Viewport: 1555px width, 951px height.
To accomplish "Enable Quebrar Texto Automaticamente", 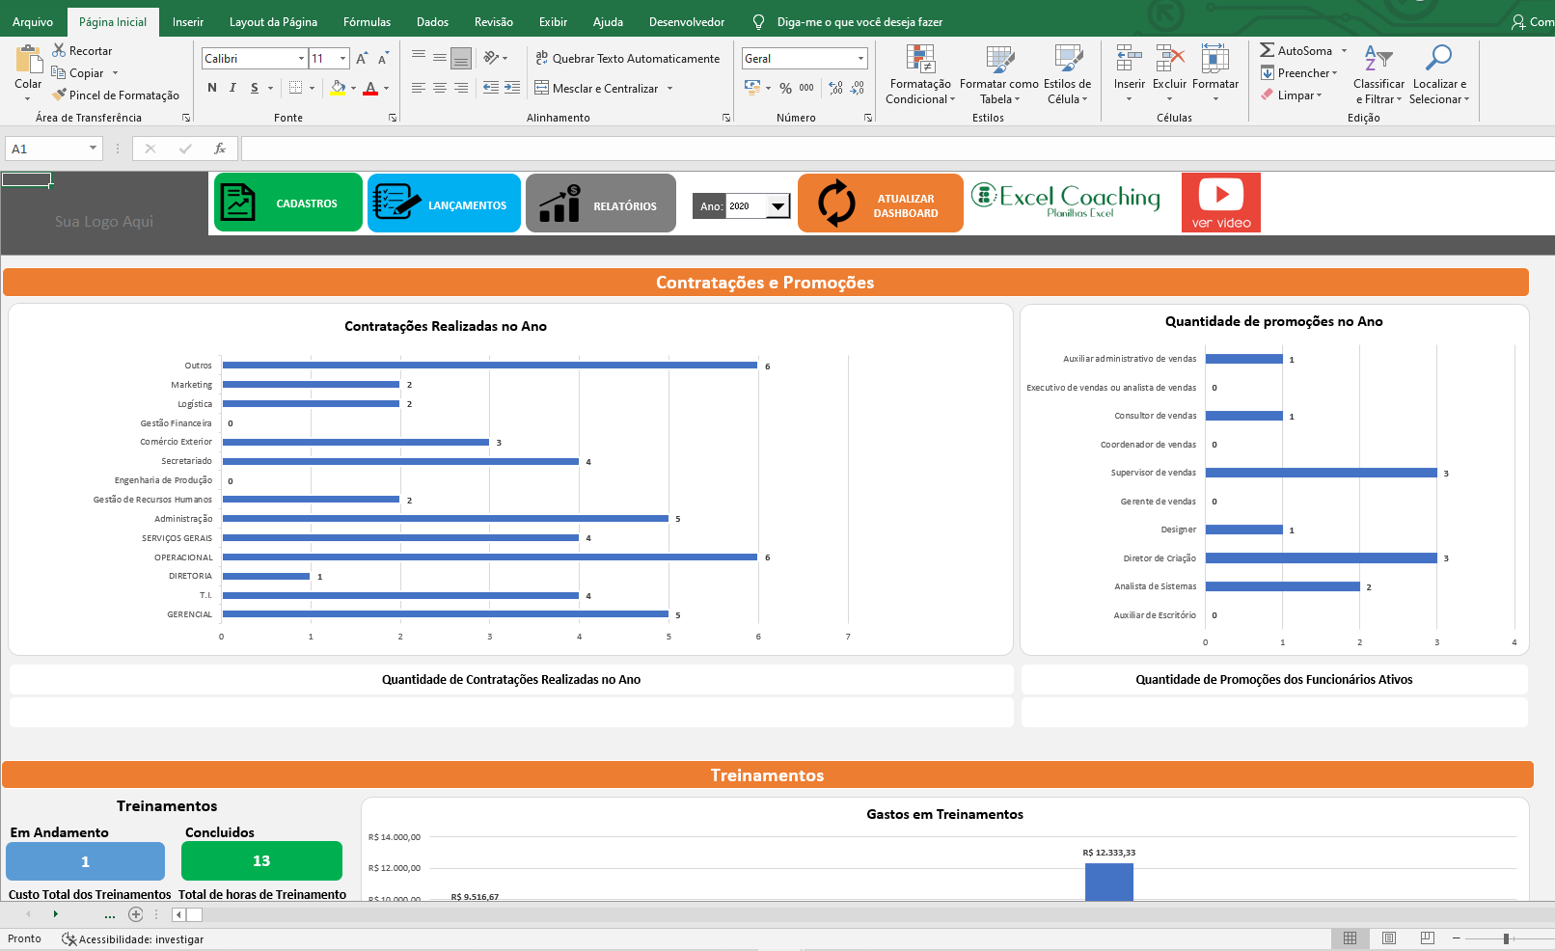I will 628,59.
